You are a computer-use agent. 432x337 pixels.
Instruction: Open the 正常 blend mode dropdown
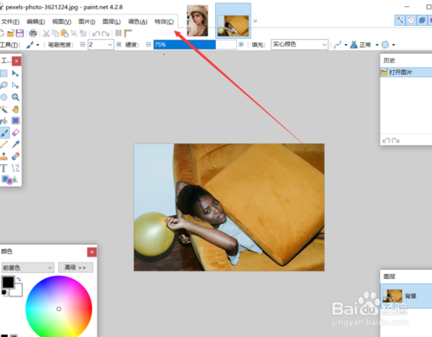click(x=365, y=45)
